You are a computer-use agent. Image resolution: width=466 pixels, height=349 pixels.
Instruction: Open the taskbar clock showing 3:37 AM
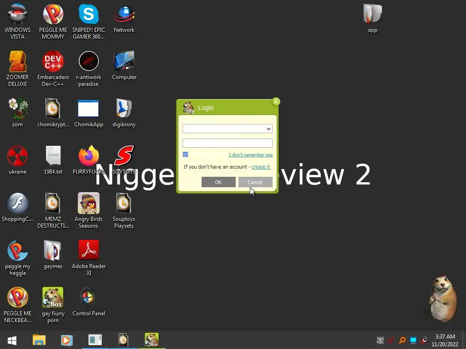point(445,340)
